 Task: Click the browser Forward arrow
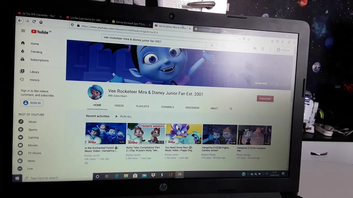[27, 21]
